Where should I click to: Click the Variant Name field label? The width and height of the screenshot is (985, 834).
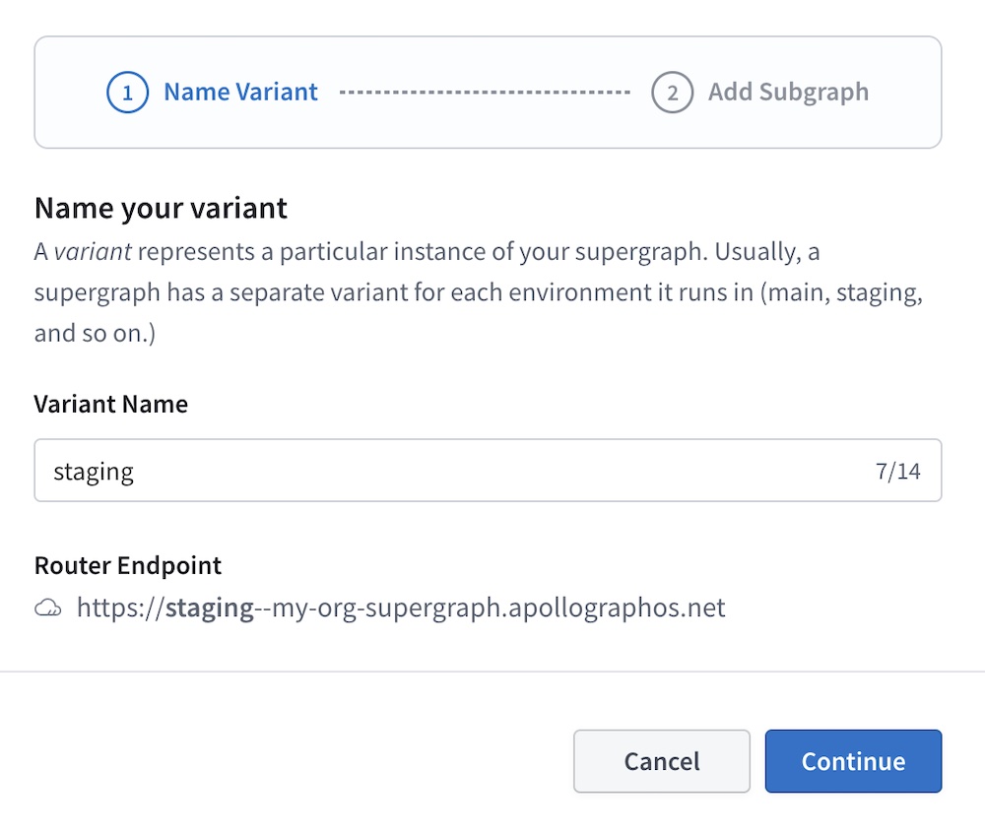point(110,404)
